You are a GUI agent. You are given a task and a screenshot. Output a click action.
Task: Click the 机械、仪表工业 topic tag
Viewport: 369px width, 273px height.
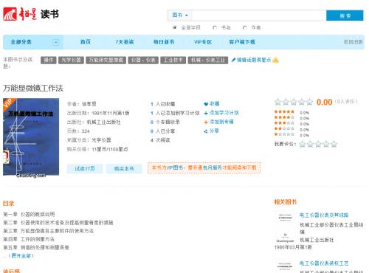tap(208, 60)
